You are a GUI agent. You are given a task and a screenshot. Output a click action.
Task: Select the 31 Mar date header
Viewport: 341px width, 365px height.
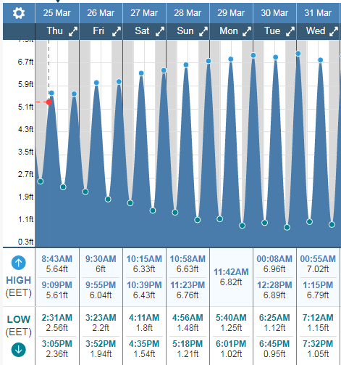pos(318,13)
